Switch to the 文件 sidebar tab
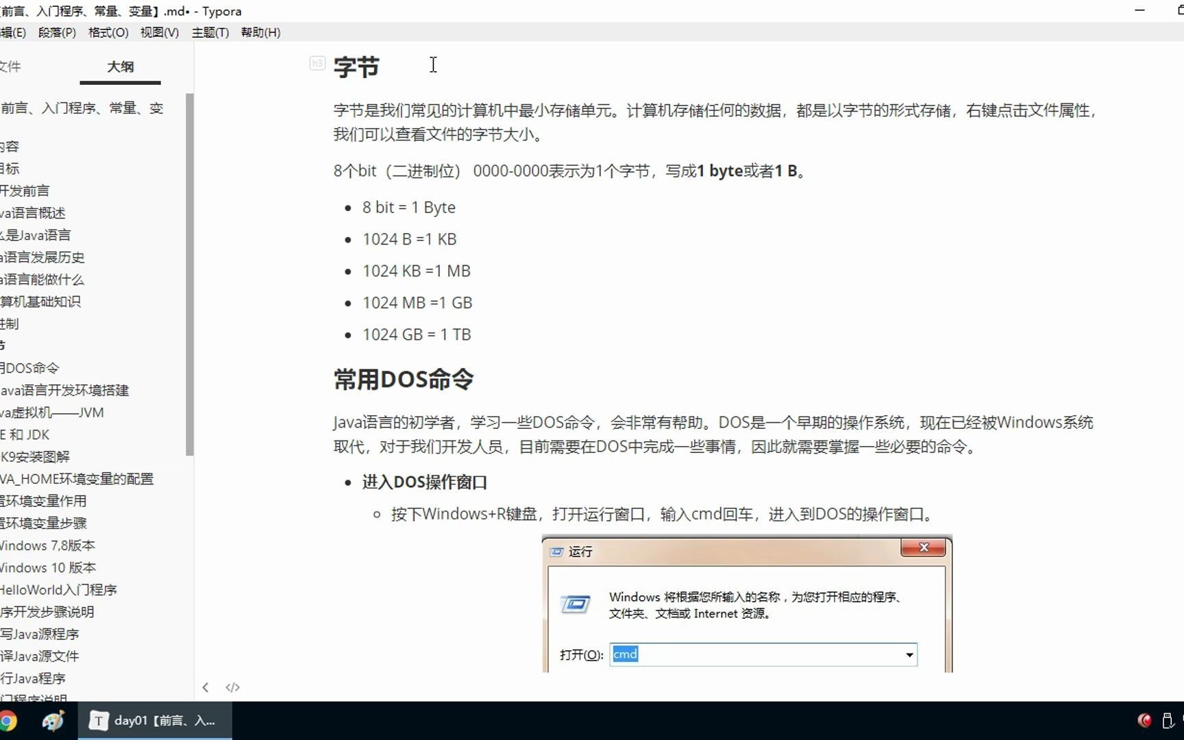This screenshot has width=1184, height=740. [x=11, y=66]
